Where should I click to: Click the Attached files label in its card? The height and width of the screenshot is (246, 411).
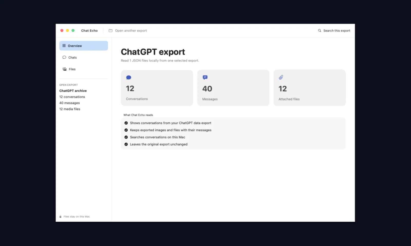pos(289,99)
